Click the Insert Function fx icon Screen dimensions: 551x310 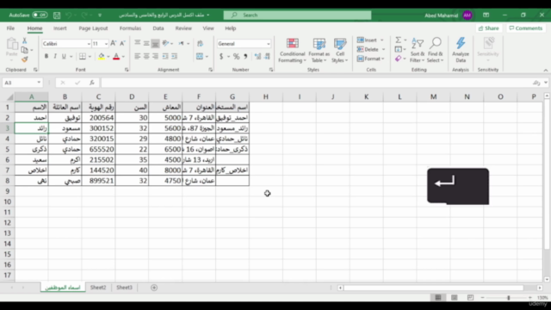(x=92, y=83)
